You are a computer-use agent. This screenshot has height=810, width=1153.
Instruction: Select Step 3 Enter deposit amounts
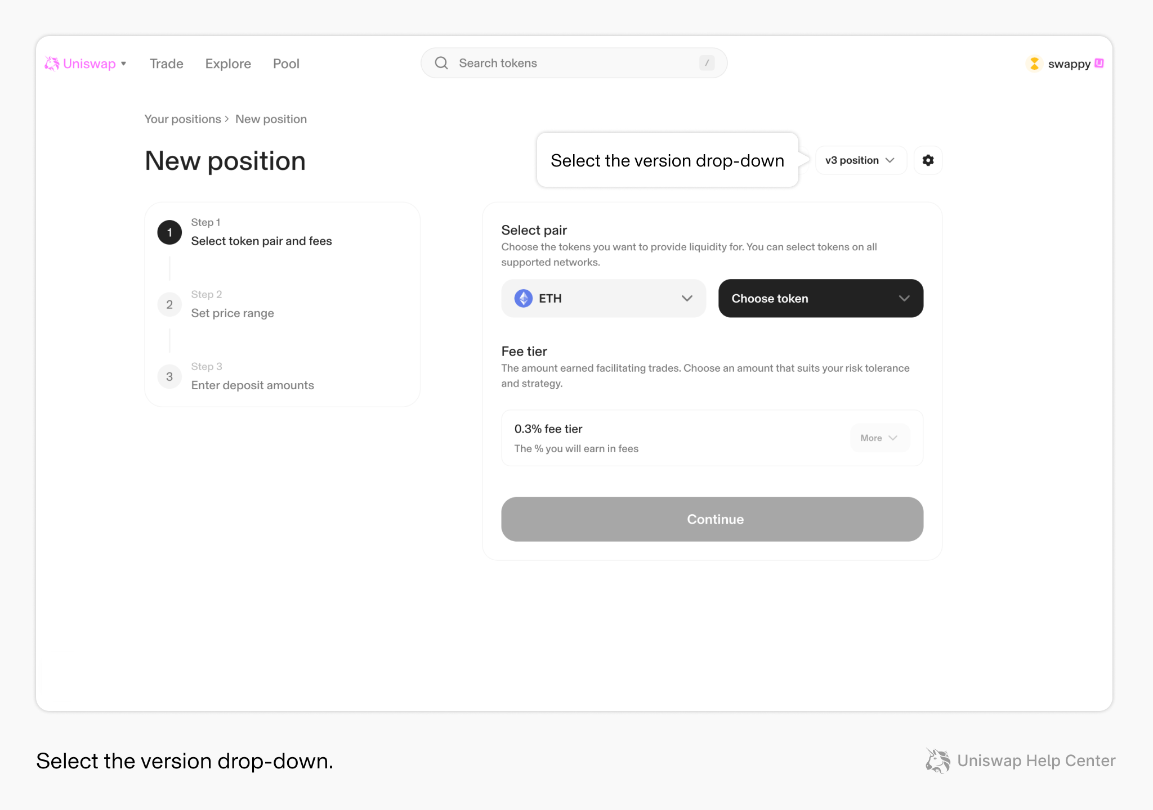(236, 376)
